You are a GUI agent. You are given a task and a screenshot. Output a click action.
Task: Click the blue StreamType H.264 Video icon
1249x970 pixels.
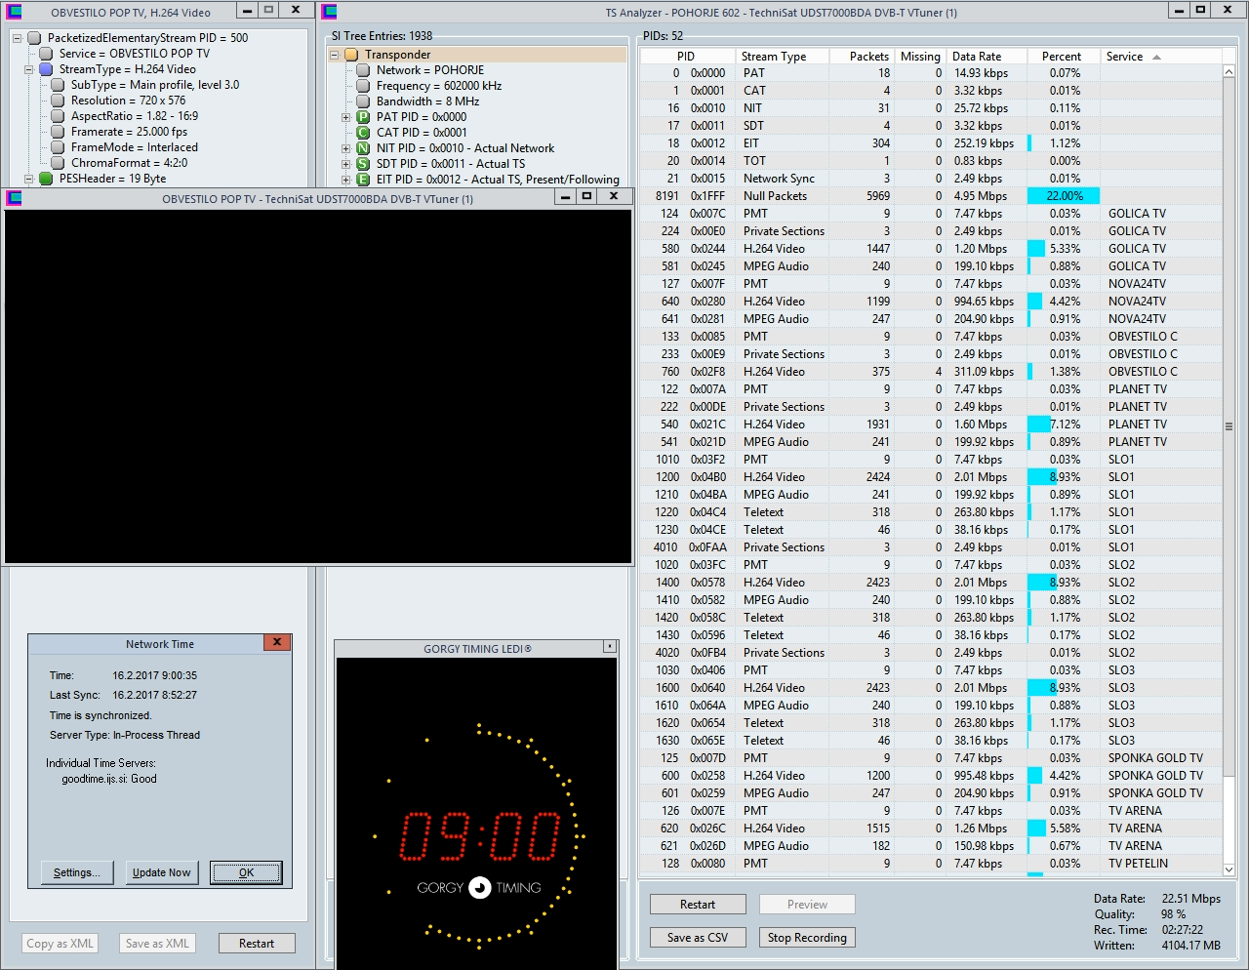[x=46, y=69]
